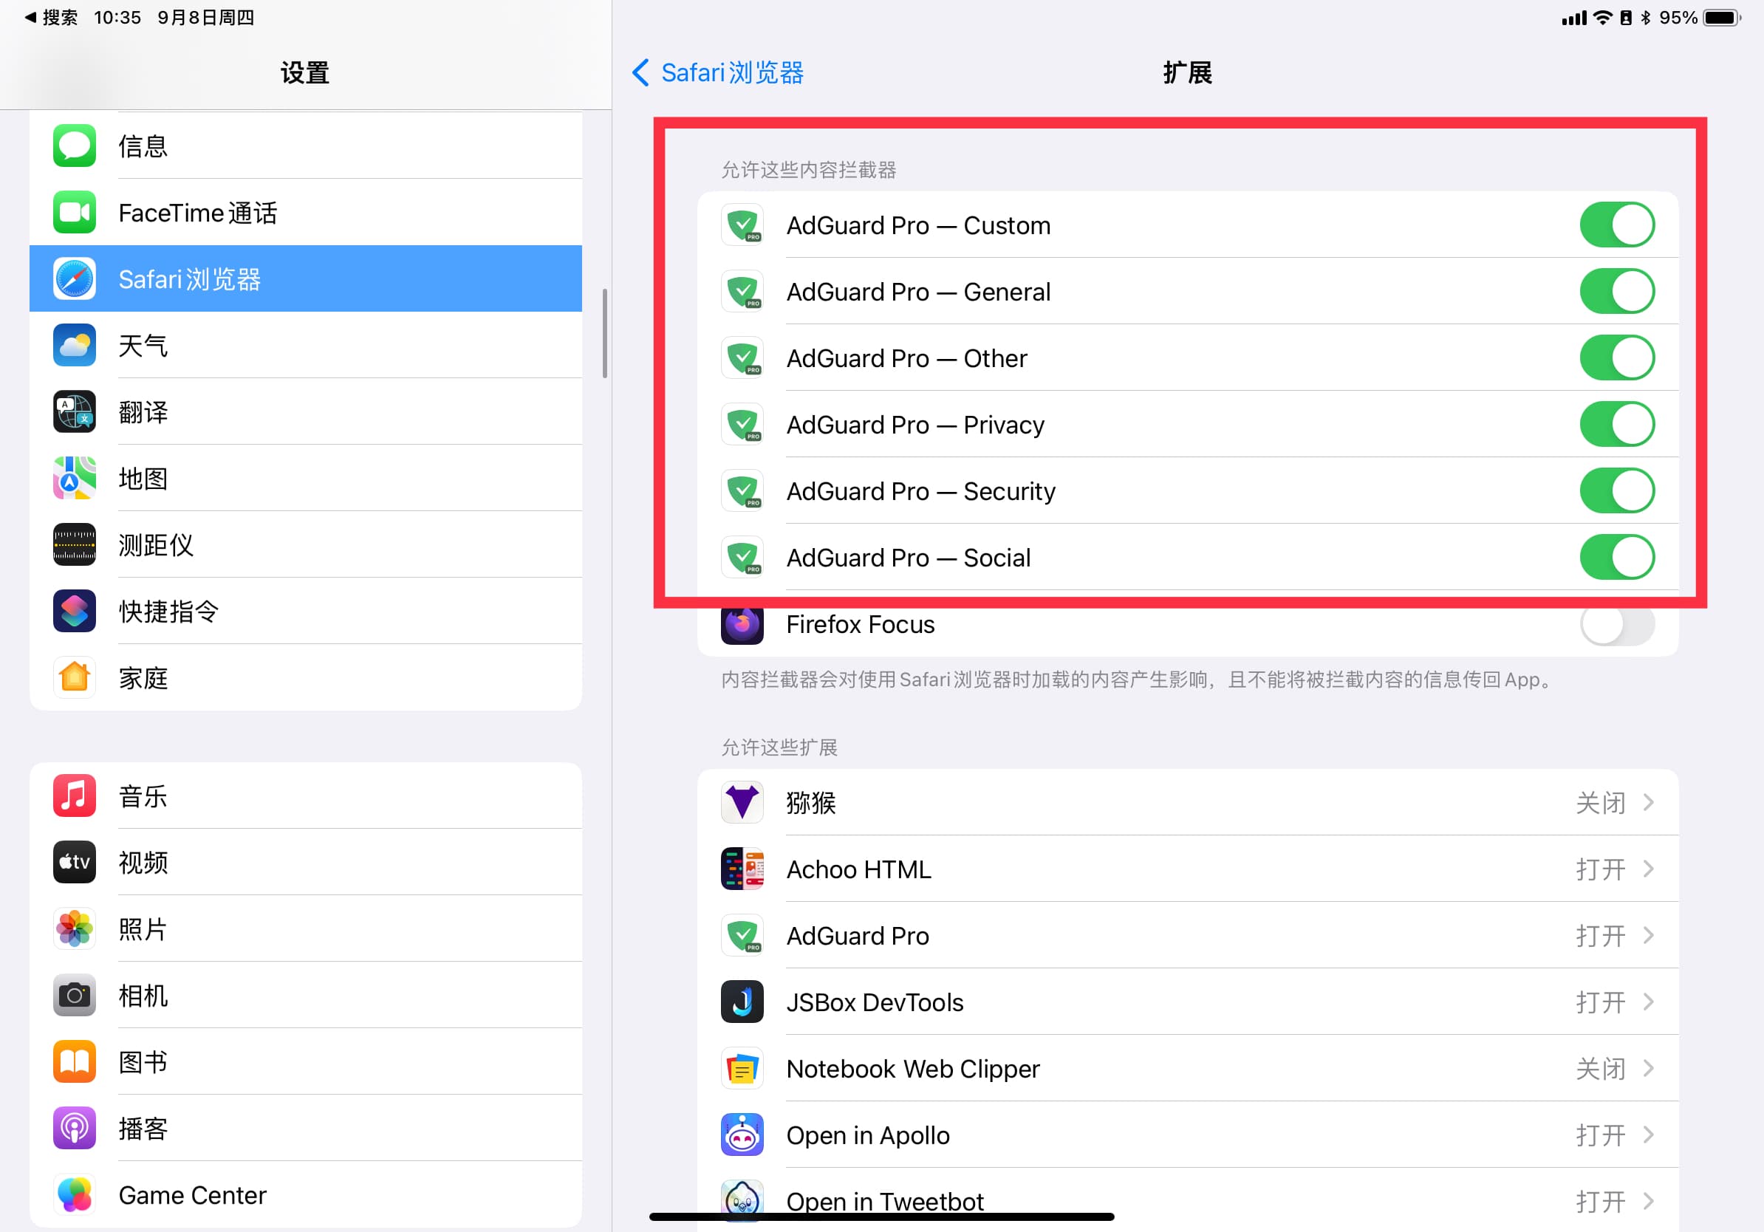Screen dimensions: 1764x1232
Task: Toggle AdGuard Pro — Other switch
Action: coord(1617,358)
